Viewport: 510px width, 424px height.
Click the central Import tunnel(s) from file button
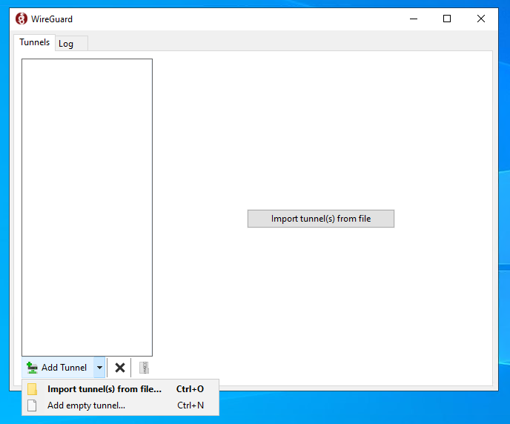(x=321, y=219)
